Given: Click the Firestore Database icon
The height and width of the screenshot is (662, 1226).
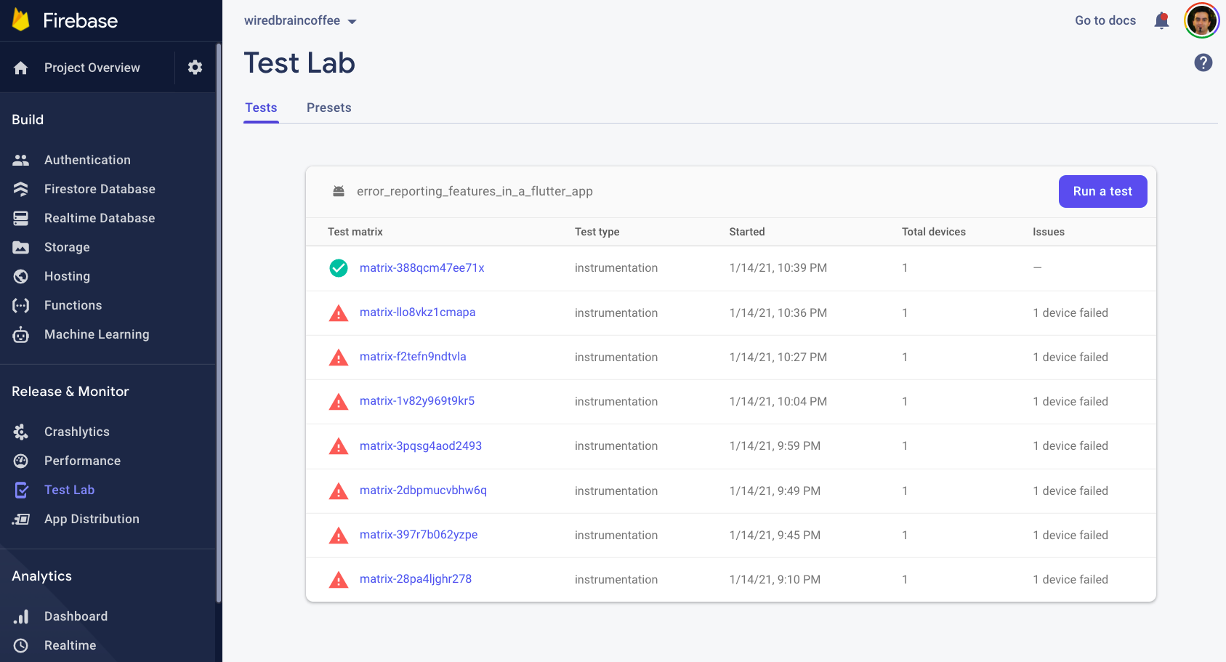Looking at the screenshot, I should pos(21,189).
